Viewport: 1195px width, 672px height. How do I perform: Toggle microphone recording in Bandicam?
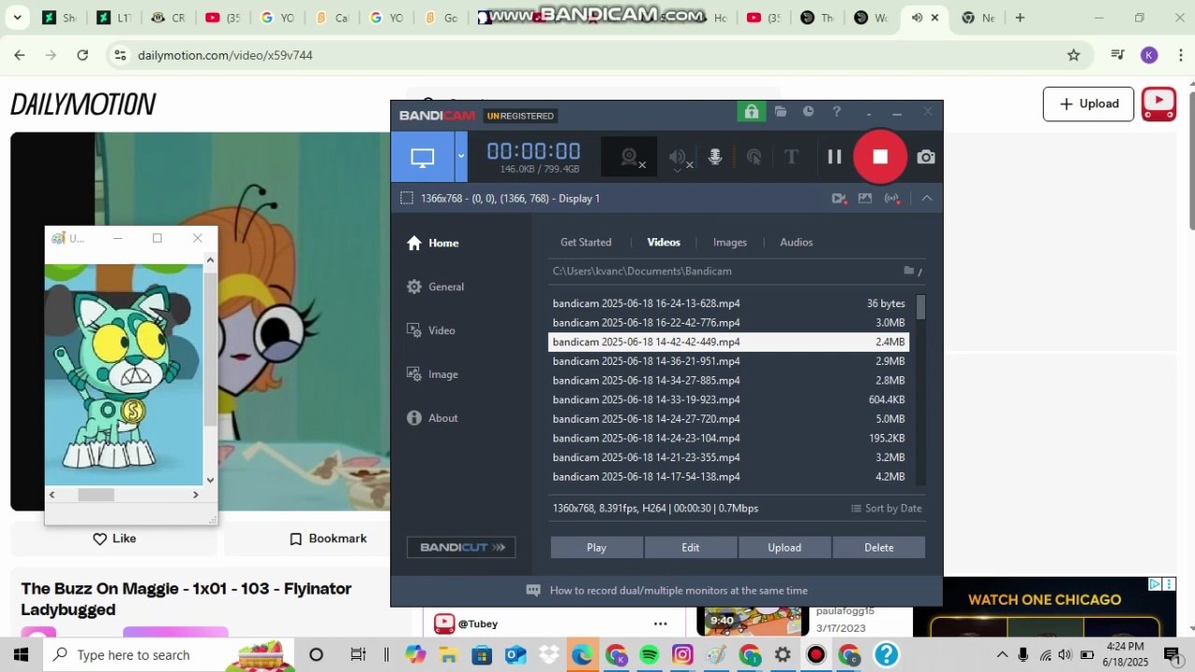(x=715, y=157)
